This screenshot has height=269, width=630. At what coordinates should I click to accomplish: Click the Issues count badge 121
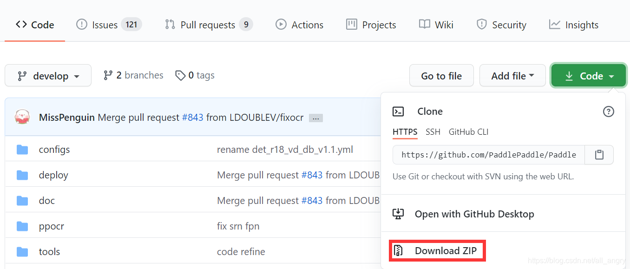[131, 25]
